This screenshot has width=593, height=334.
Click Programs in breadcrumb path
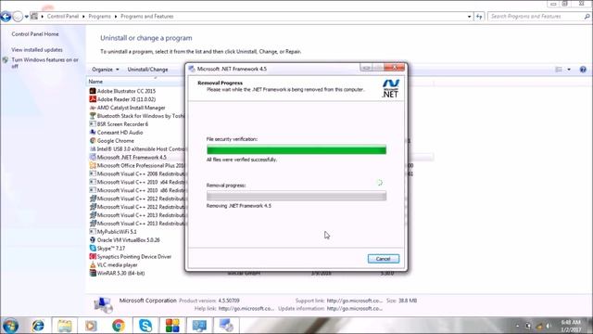click(99, 17)
